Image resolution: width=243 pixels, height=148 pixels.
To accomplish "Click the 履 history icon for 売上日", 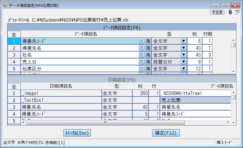I will (x=148, y=62).
